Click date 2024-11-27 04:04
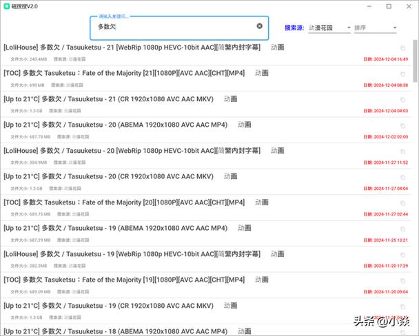Viewport: 419px width, 336px height. (x=386, y=189)
